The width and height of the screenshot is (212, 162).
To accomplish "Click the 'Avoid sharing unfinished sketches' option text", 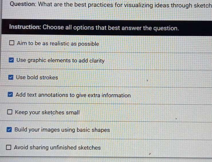I will pos(57,148).
